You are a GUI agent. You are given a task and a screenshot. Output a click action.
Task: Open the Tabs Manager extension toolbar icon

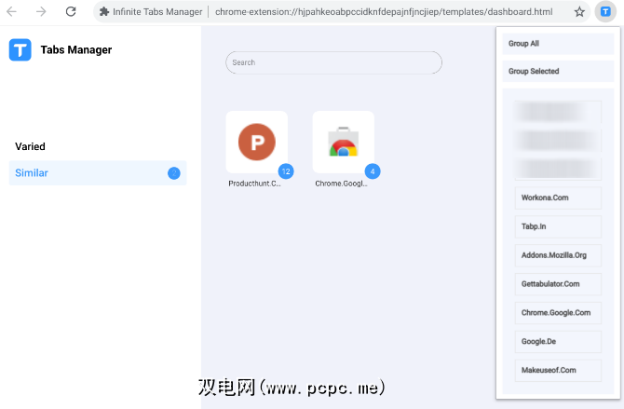click(x=605, y=12)
